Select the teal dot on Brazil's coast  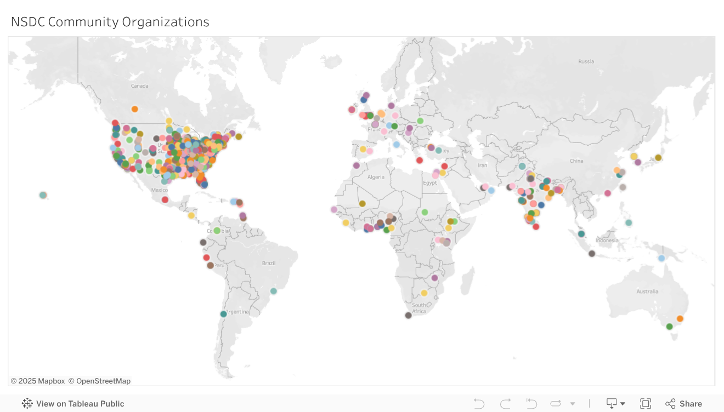point(273,291)
